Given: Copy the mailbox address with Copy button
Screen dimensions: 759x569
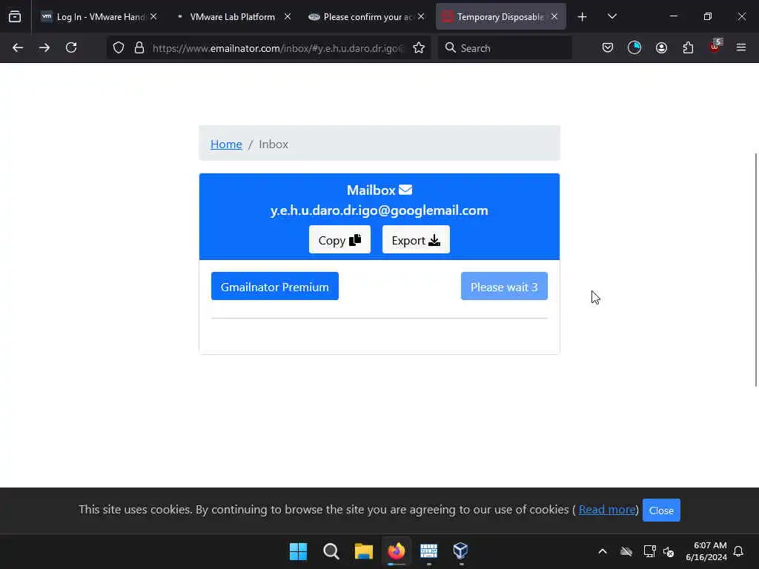Looking at the screenshot, I should [x=339, y=239].
